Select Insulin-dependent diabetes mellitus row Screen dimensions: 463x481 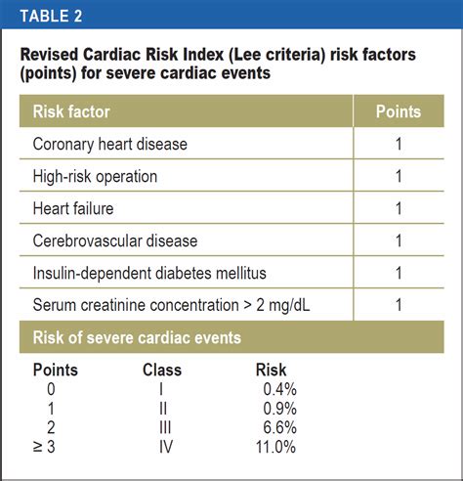pos(231,273)
